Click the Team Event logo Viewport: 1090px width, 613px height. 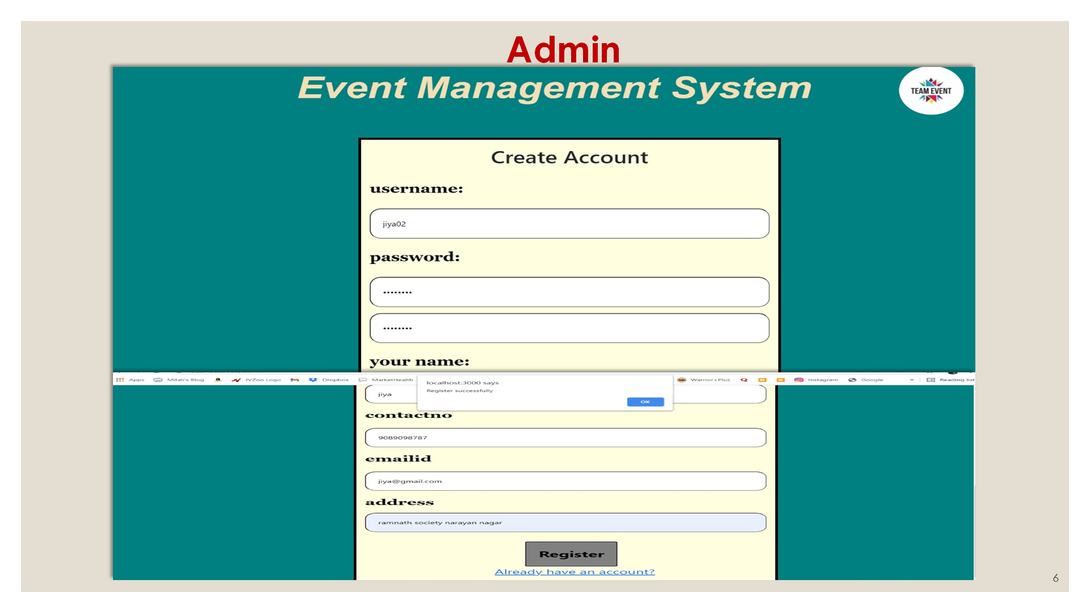[931, 91]
